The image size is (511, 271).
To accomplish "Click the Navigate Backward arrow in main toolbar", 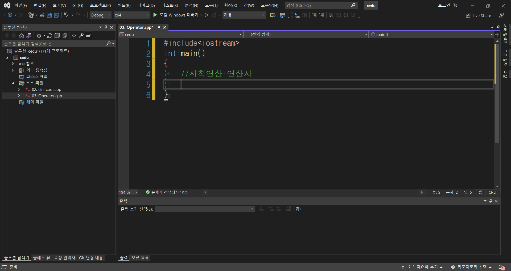I will [x=10, y=15].
